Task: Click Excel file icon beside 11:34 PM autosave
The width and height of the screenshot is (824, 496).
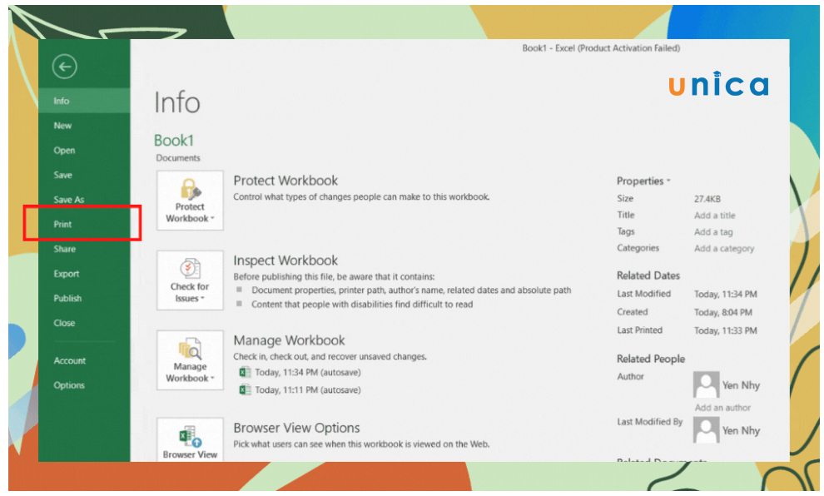Action: pyautogui.click(x=245, y=373)
